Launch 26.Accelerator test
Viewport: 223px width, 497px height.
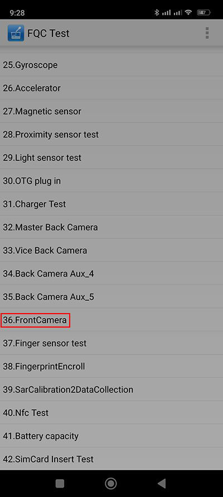click(x=111, y=88)
